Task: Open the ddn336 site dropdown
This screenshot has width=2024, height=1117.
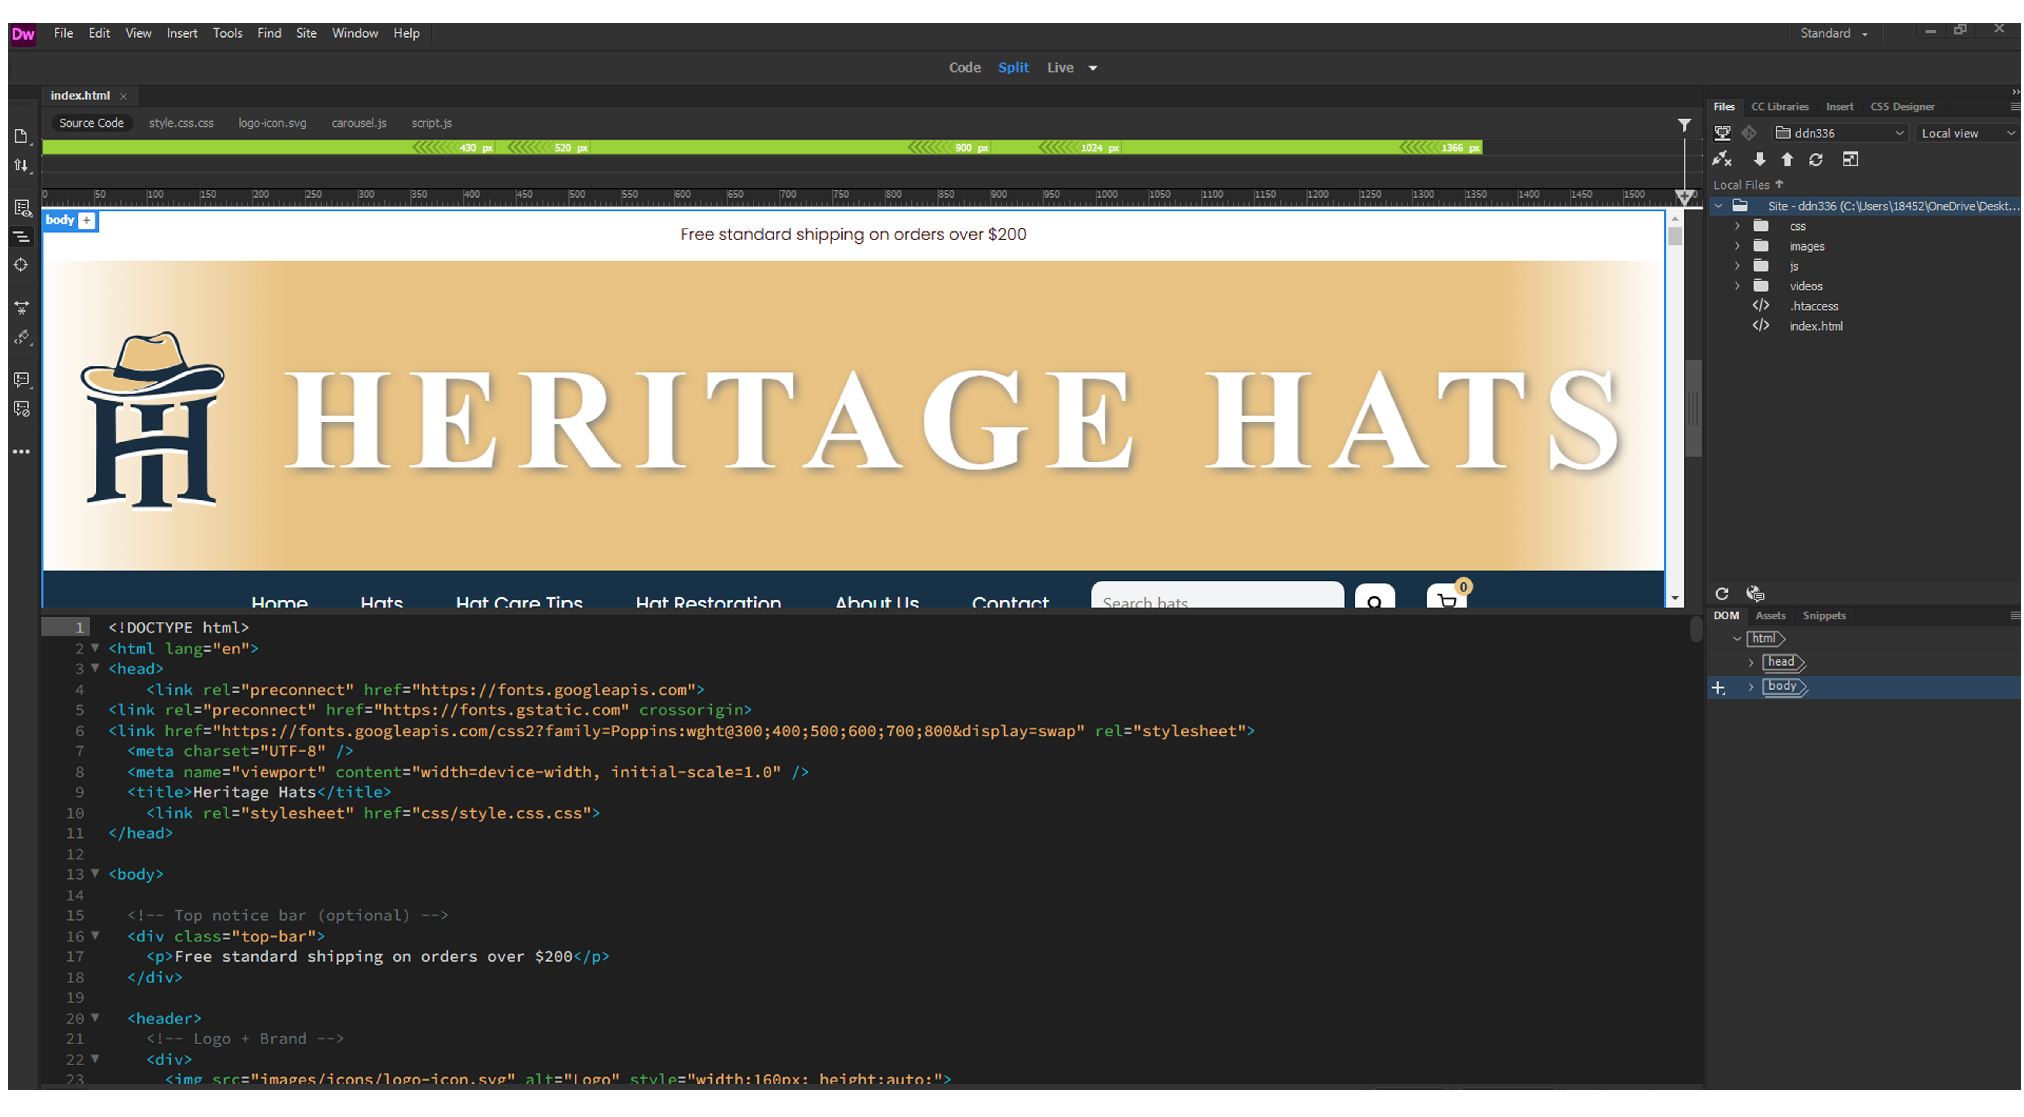Action: (1841, 134)
